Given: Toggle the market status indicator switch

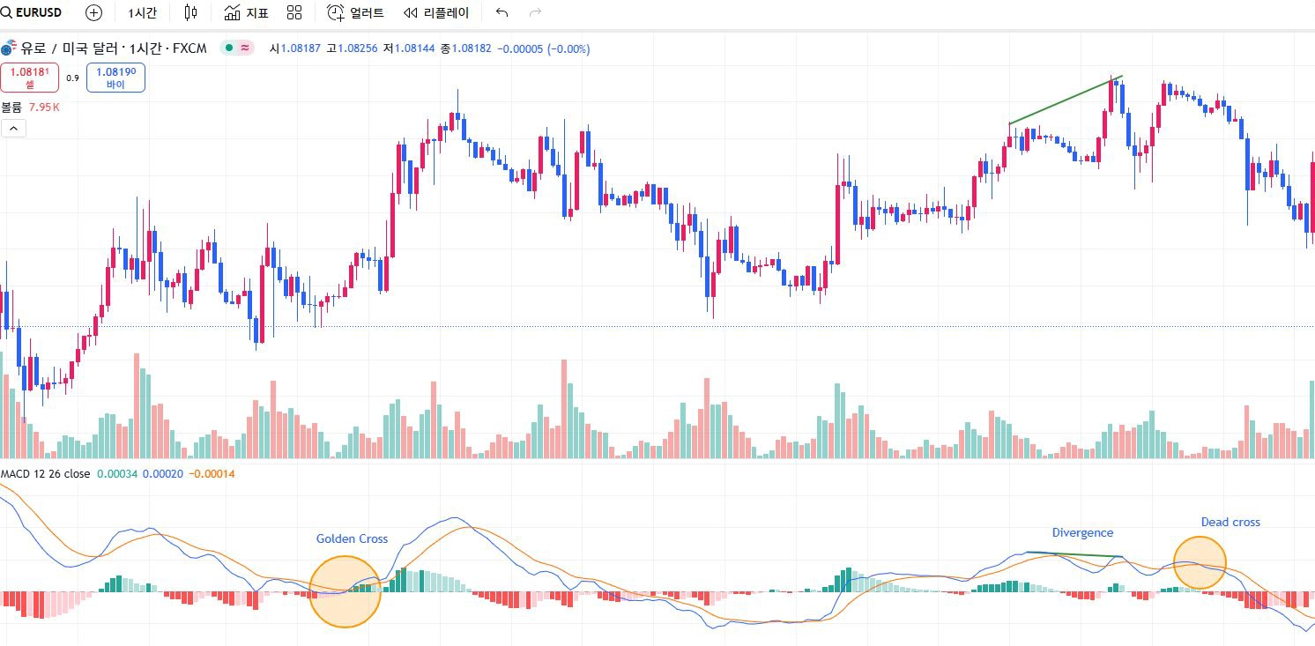Looking at the screenshot, I should [236, 48].
